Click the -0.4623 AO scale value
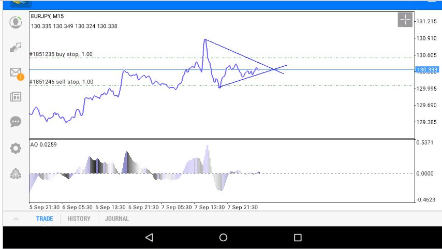 pyautogui.click(x=425, y=200)
